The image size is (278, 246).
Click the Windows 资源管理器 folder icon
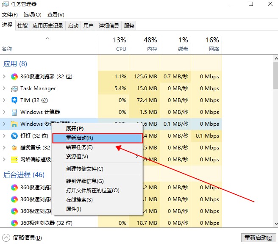point(14,124)
